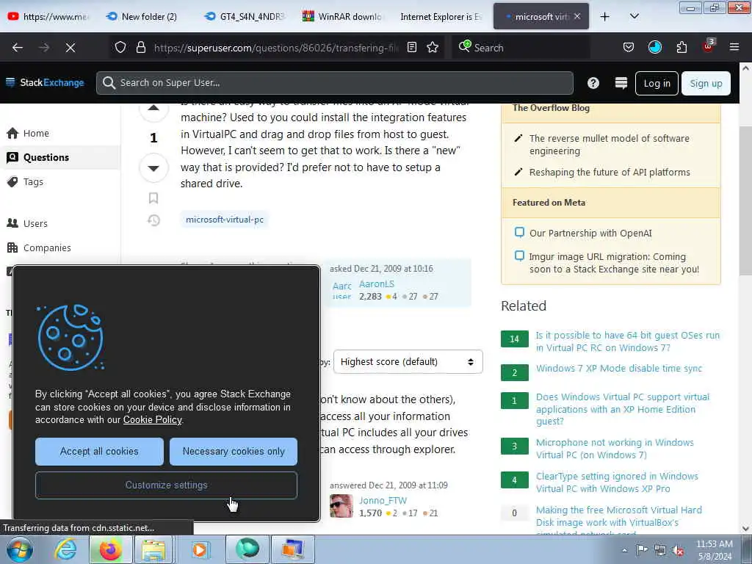Accept all cookies
752x564 pixels.
(99, 452)
